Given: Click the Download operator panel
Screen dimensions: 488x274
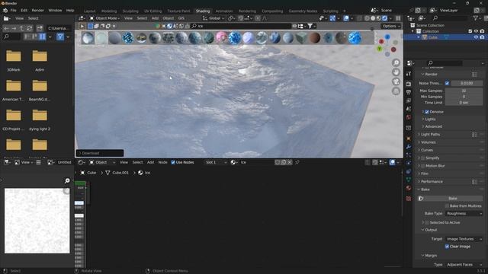Looking at the screenshot, I should (x=100, y=153).
